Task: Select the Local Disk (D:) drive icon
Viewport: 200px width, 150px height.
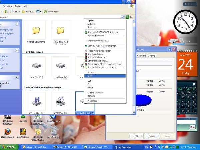Action: pos(61,66)
